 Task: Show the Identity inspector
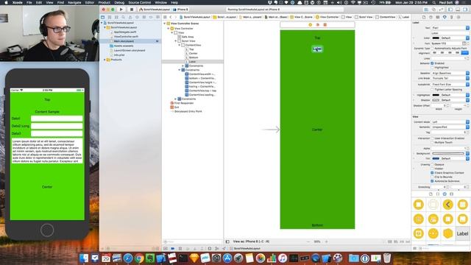[438, 17]
